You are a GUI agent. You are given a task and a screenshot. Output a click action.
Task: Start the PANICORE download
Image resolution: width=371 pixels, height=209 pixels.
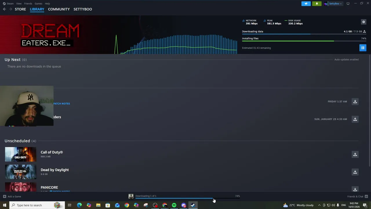pos(355,189)
